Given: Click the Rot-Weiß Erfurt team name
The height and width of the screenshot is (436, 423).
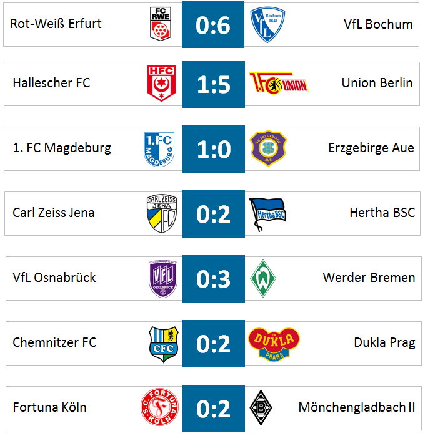Looking at the screenshot, I should (x=56, y=24).
